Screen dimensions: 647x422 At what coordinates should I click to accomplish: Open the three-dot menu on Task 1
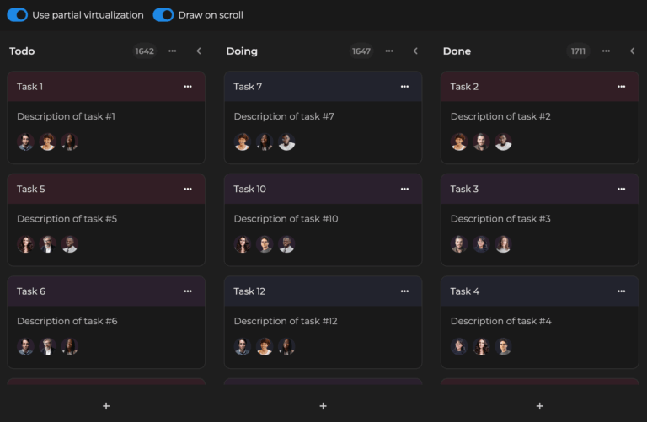(x=188, y=87)
